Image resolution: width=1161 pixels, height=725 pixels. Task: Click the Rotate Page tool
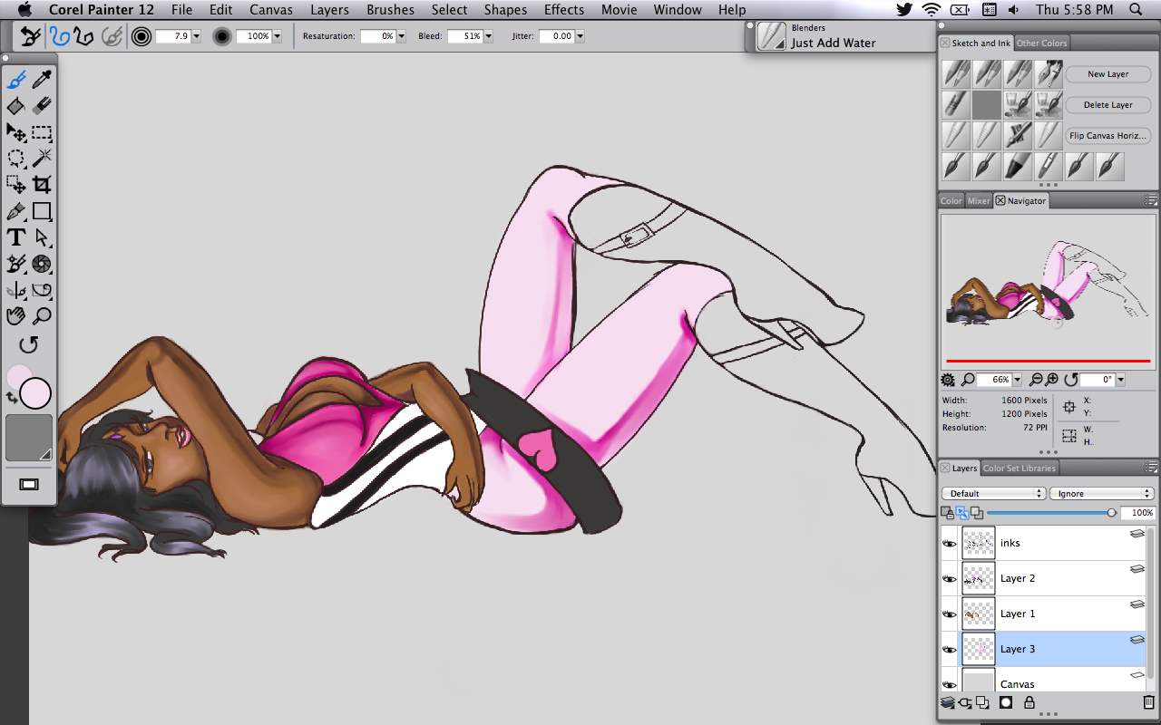pos(29,345)
